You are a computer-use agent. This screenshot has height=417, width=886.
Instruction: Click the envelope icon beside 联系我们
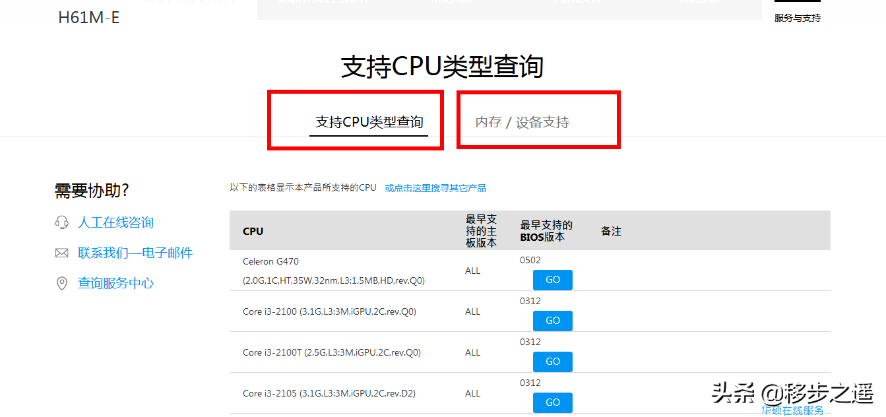[62, 253]
